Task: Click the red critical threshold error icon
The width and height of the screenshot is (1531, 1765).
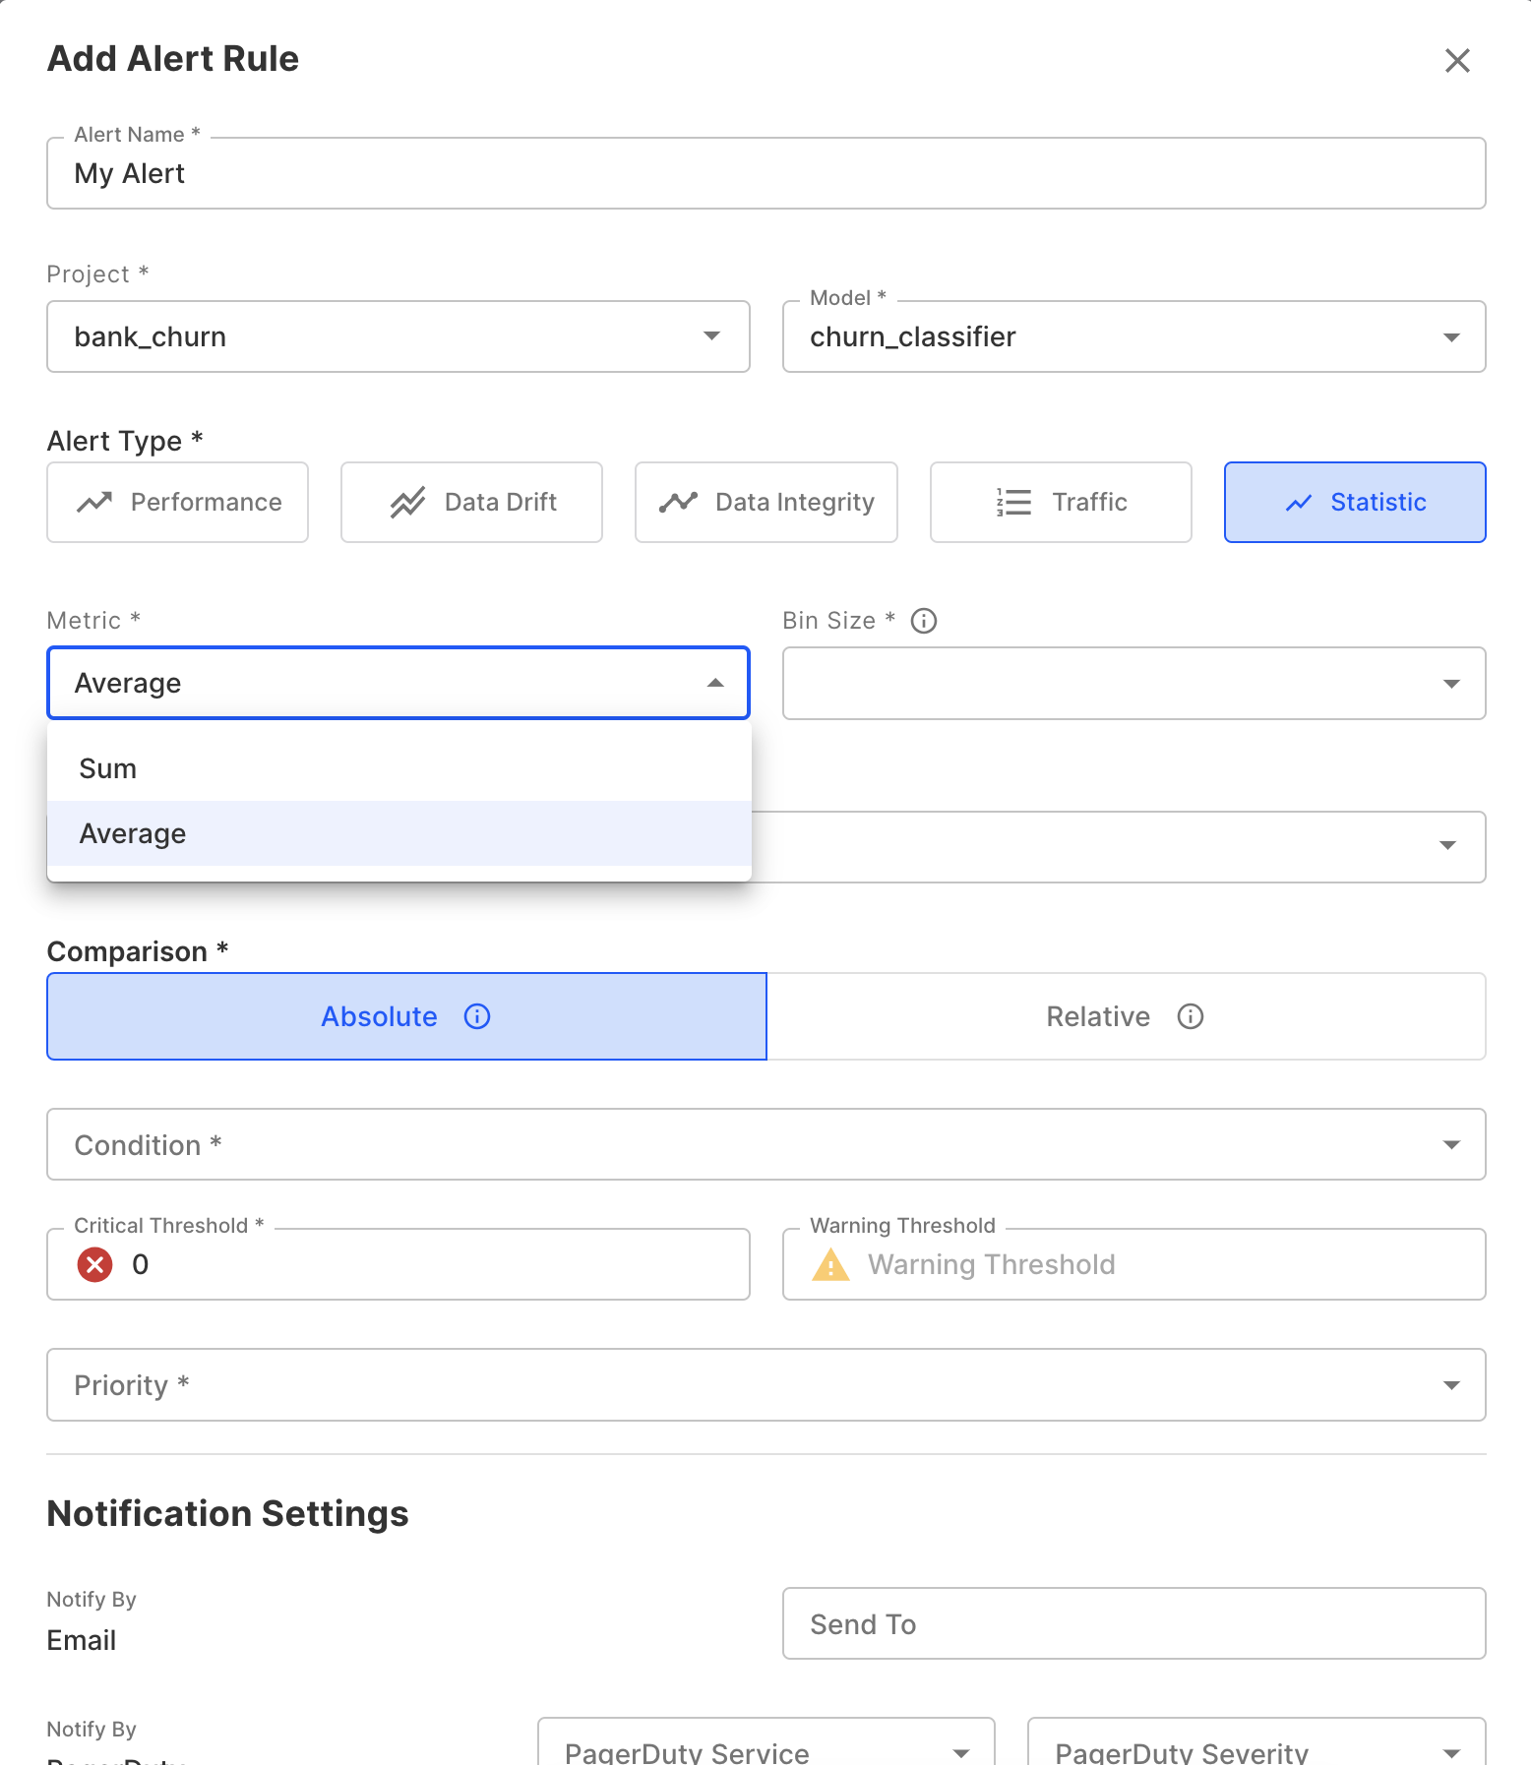Action: click(94, 1264)
